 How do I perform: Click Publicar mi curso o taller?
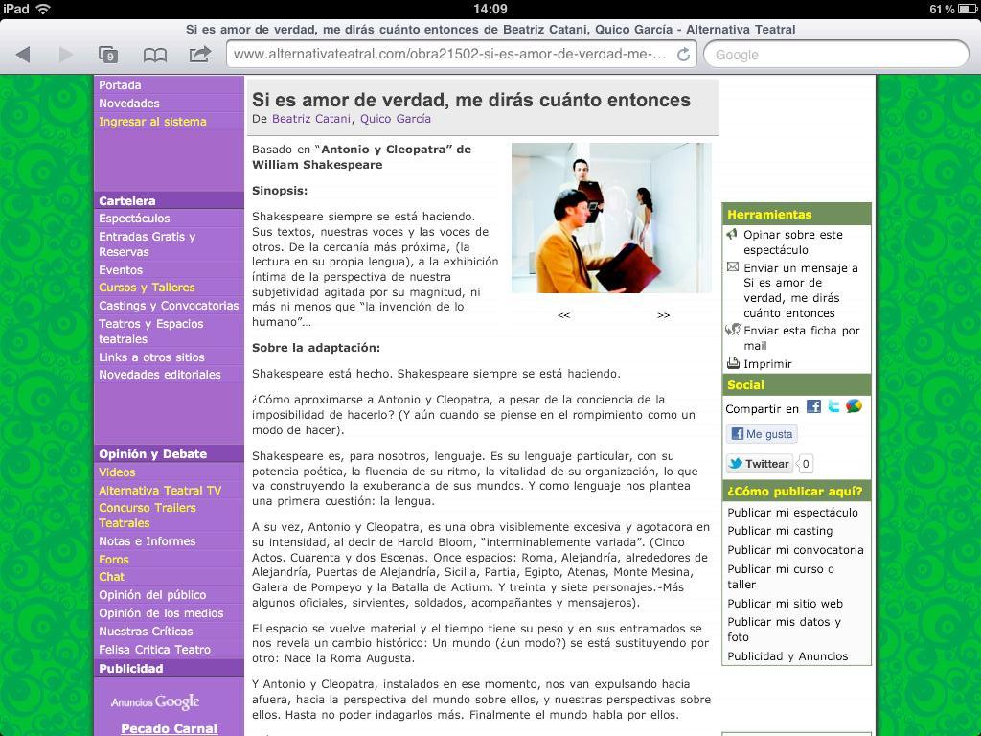coord(781,576)
